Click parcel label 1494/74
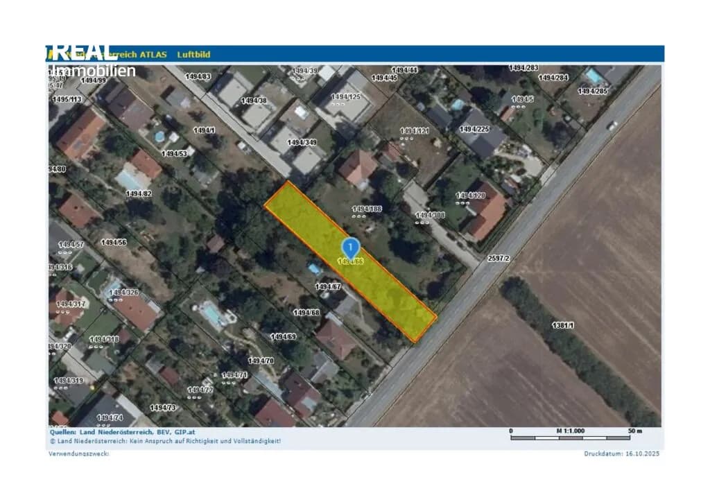The height and width of the screenshot is (502, 710). point(110,418)
